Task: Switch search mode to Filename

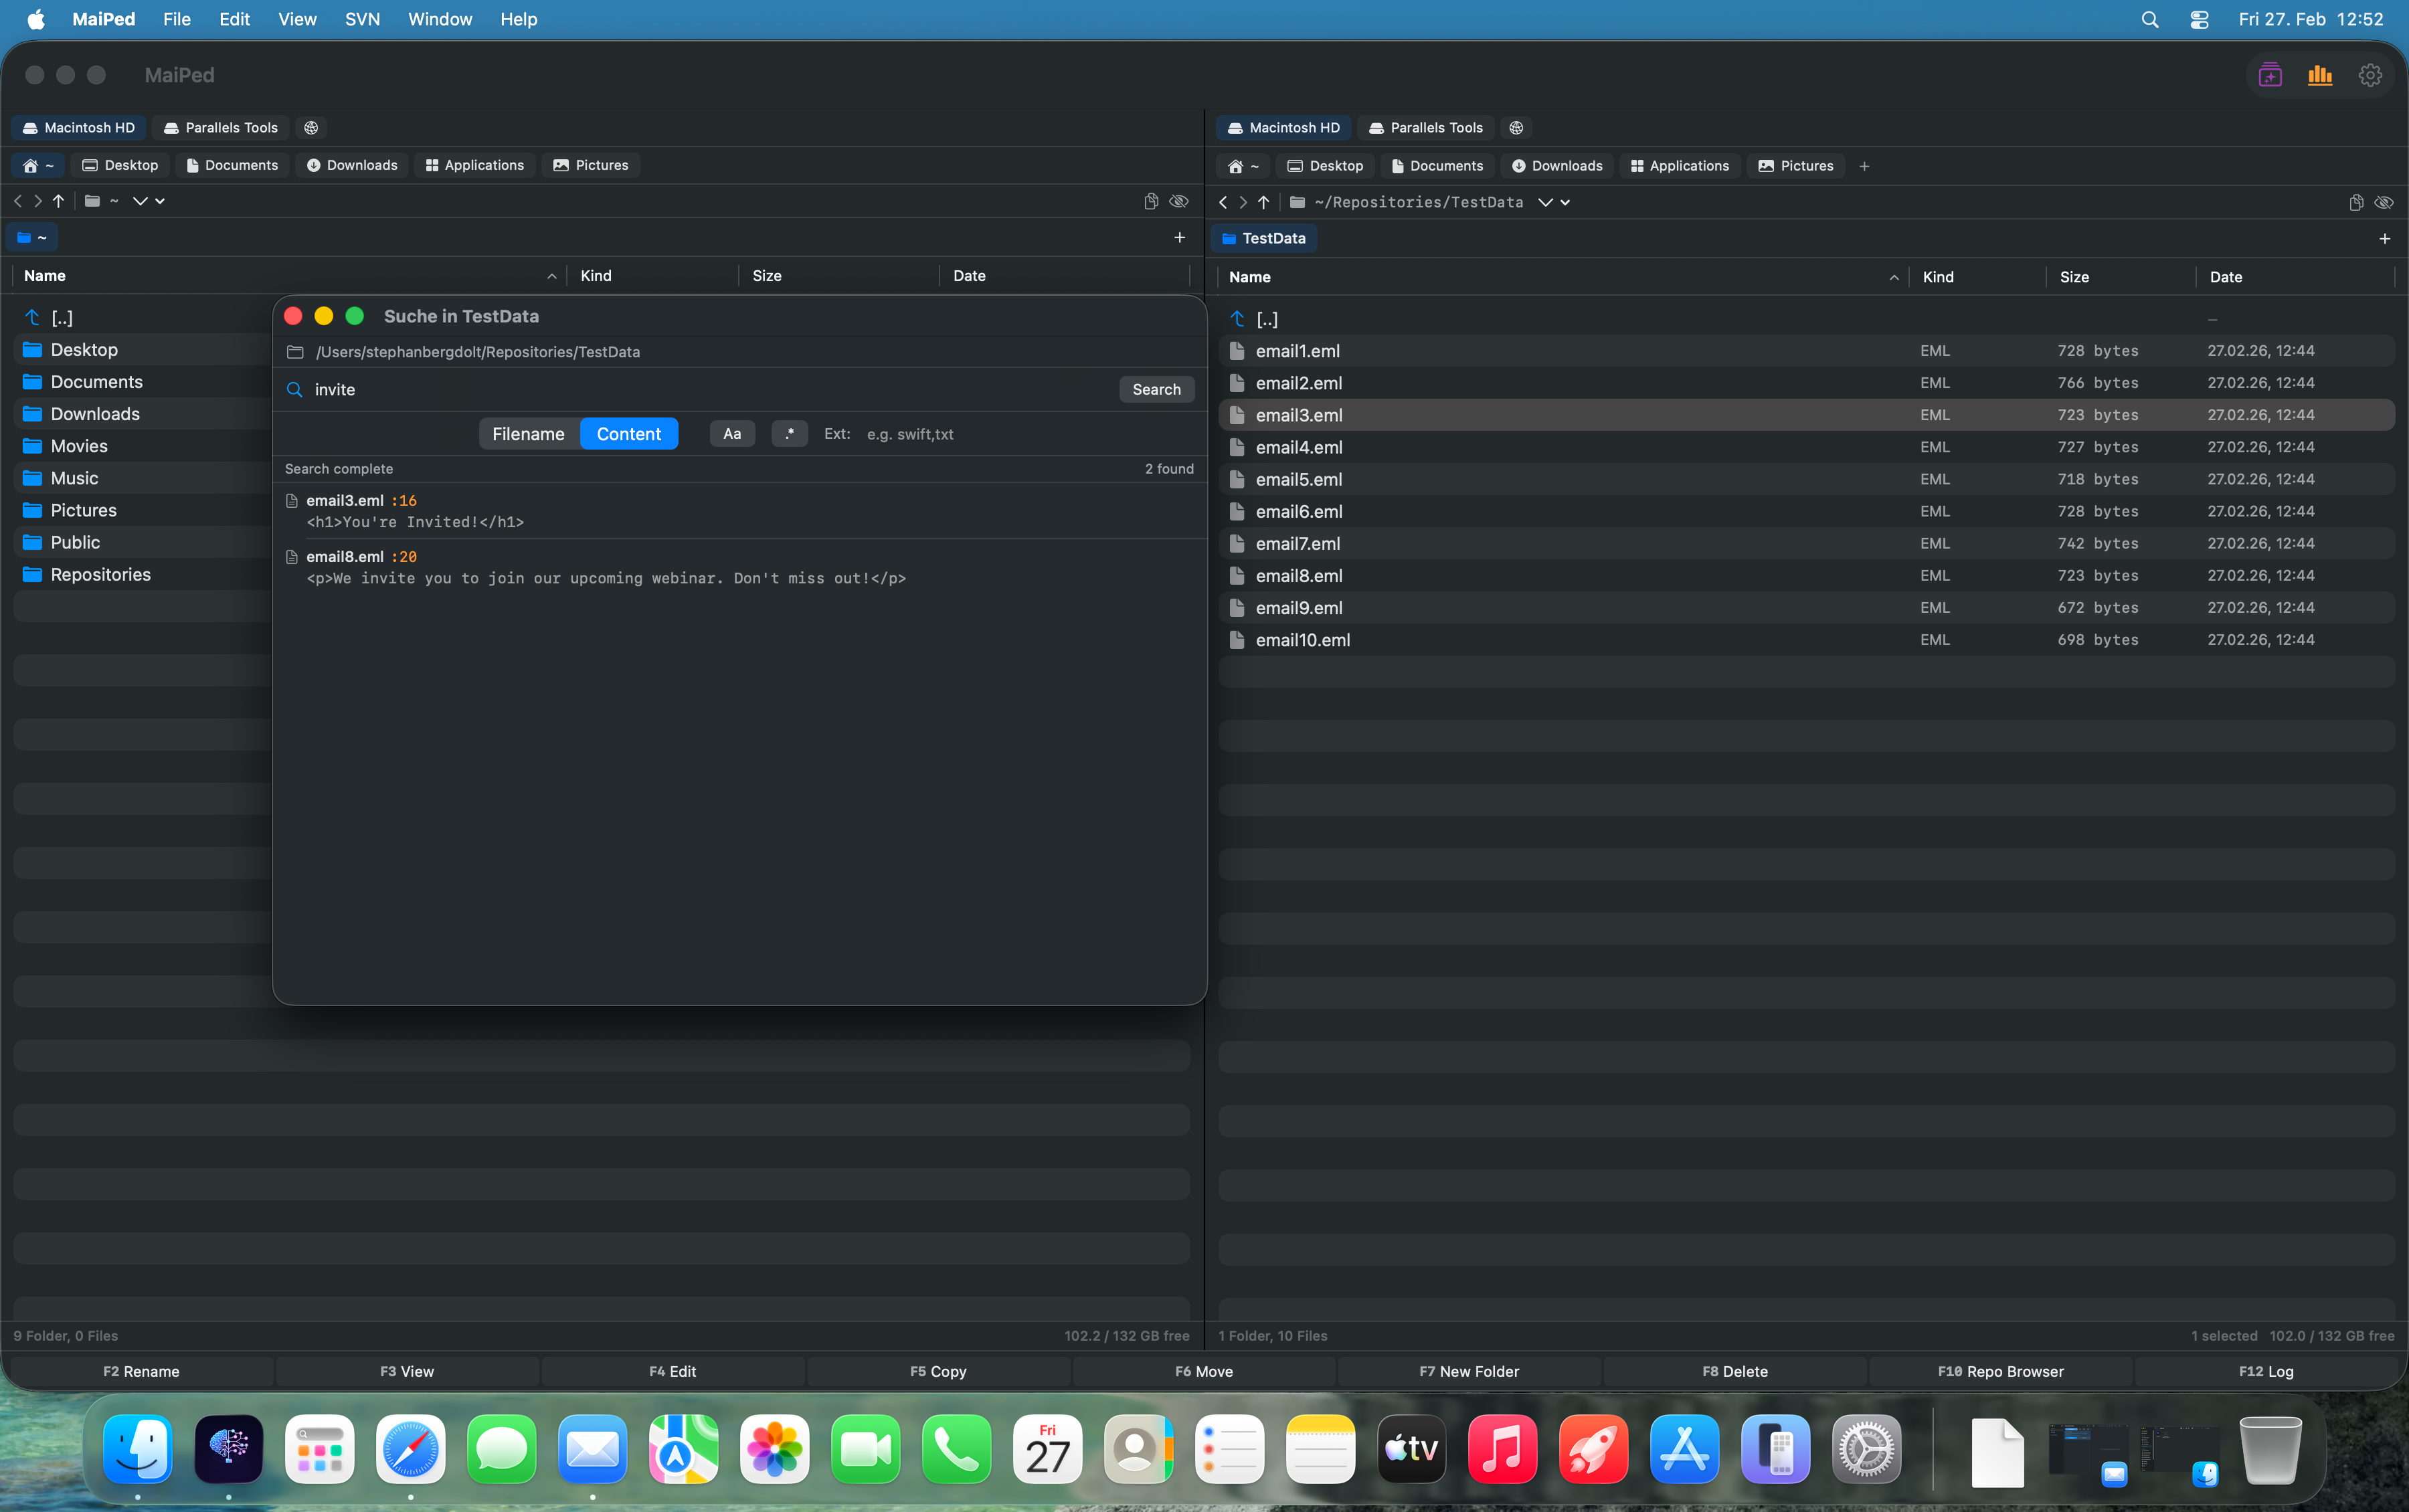Action: point(528,434)
